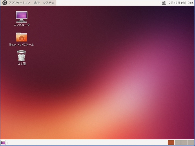Click the show desktop button in bottom panel

(x=3, y=142)
